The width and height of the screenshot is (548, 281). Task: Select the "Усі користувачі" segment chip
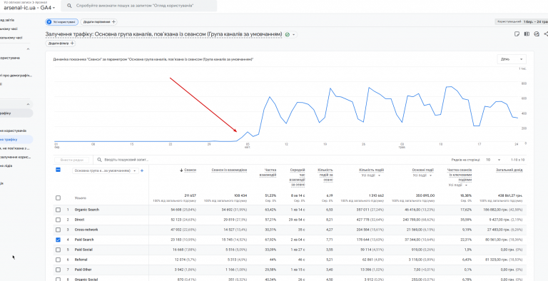click(61, 22)
